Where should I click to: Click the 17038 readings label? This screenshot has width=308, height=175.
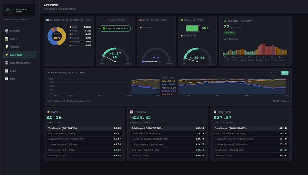(x=281, y=101)
